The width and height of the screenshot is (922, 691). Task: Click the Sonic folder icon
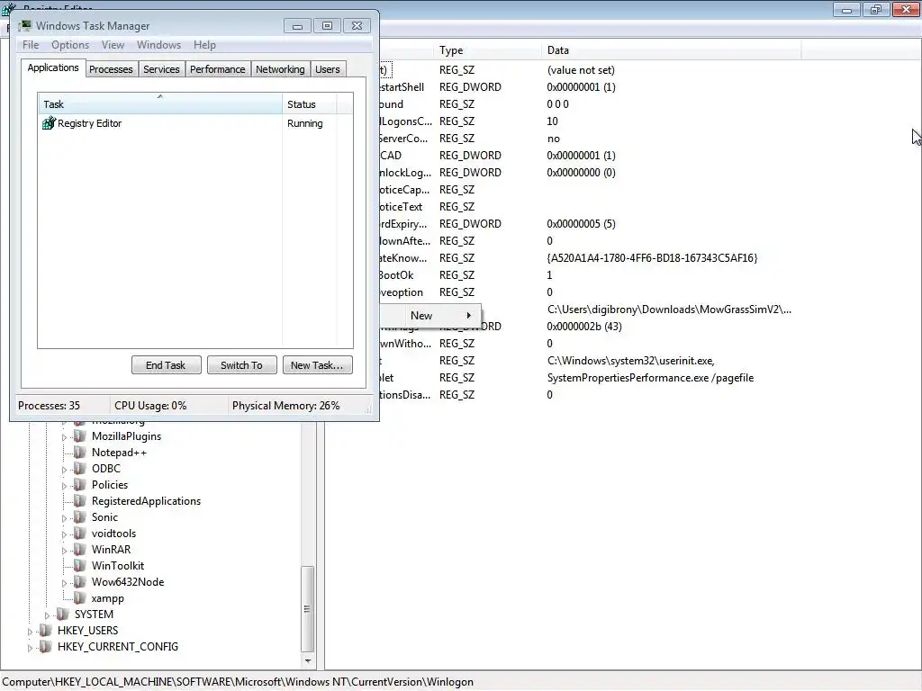click(80, 517)
